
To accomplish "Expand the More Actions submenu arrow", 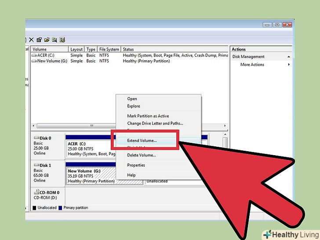I will pos(289,65).
